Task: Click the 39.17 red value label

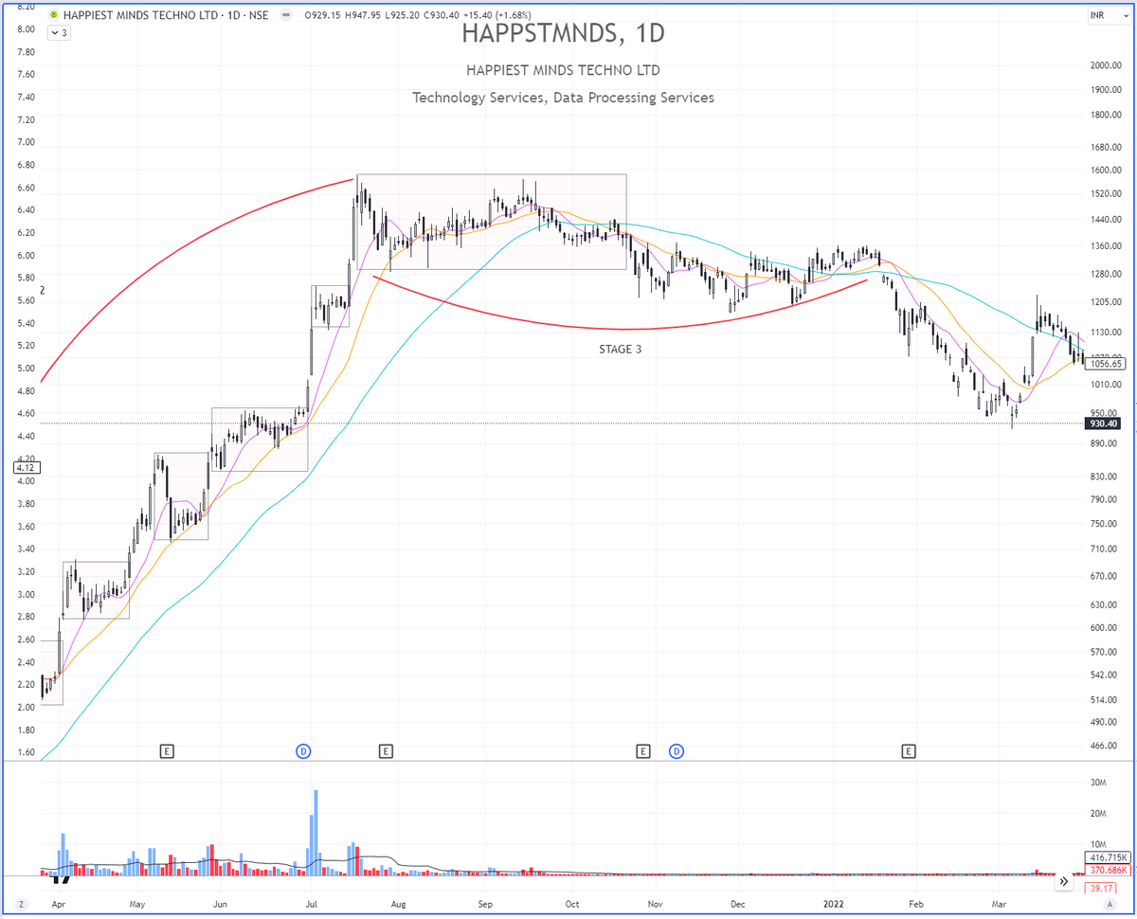Action: point(1099,889)
